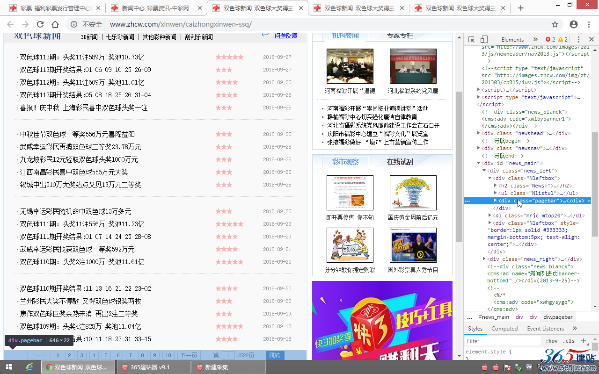
Task: Open the Chrome three-dot menu
Action: tap(590, 24)
